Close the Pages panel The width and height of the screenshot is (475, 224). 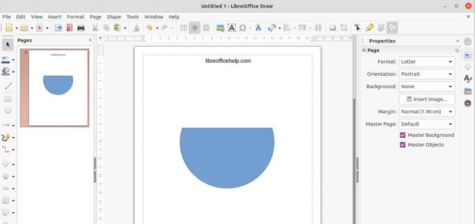click(x=90, y=40)
